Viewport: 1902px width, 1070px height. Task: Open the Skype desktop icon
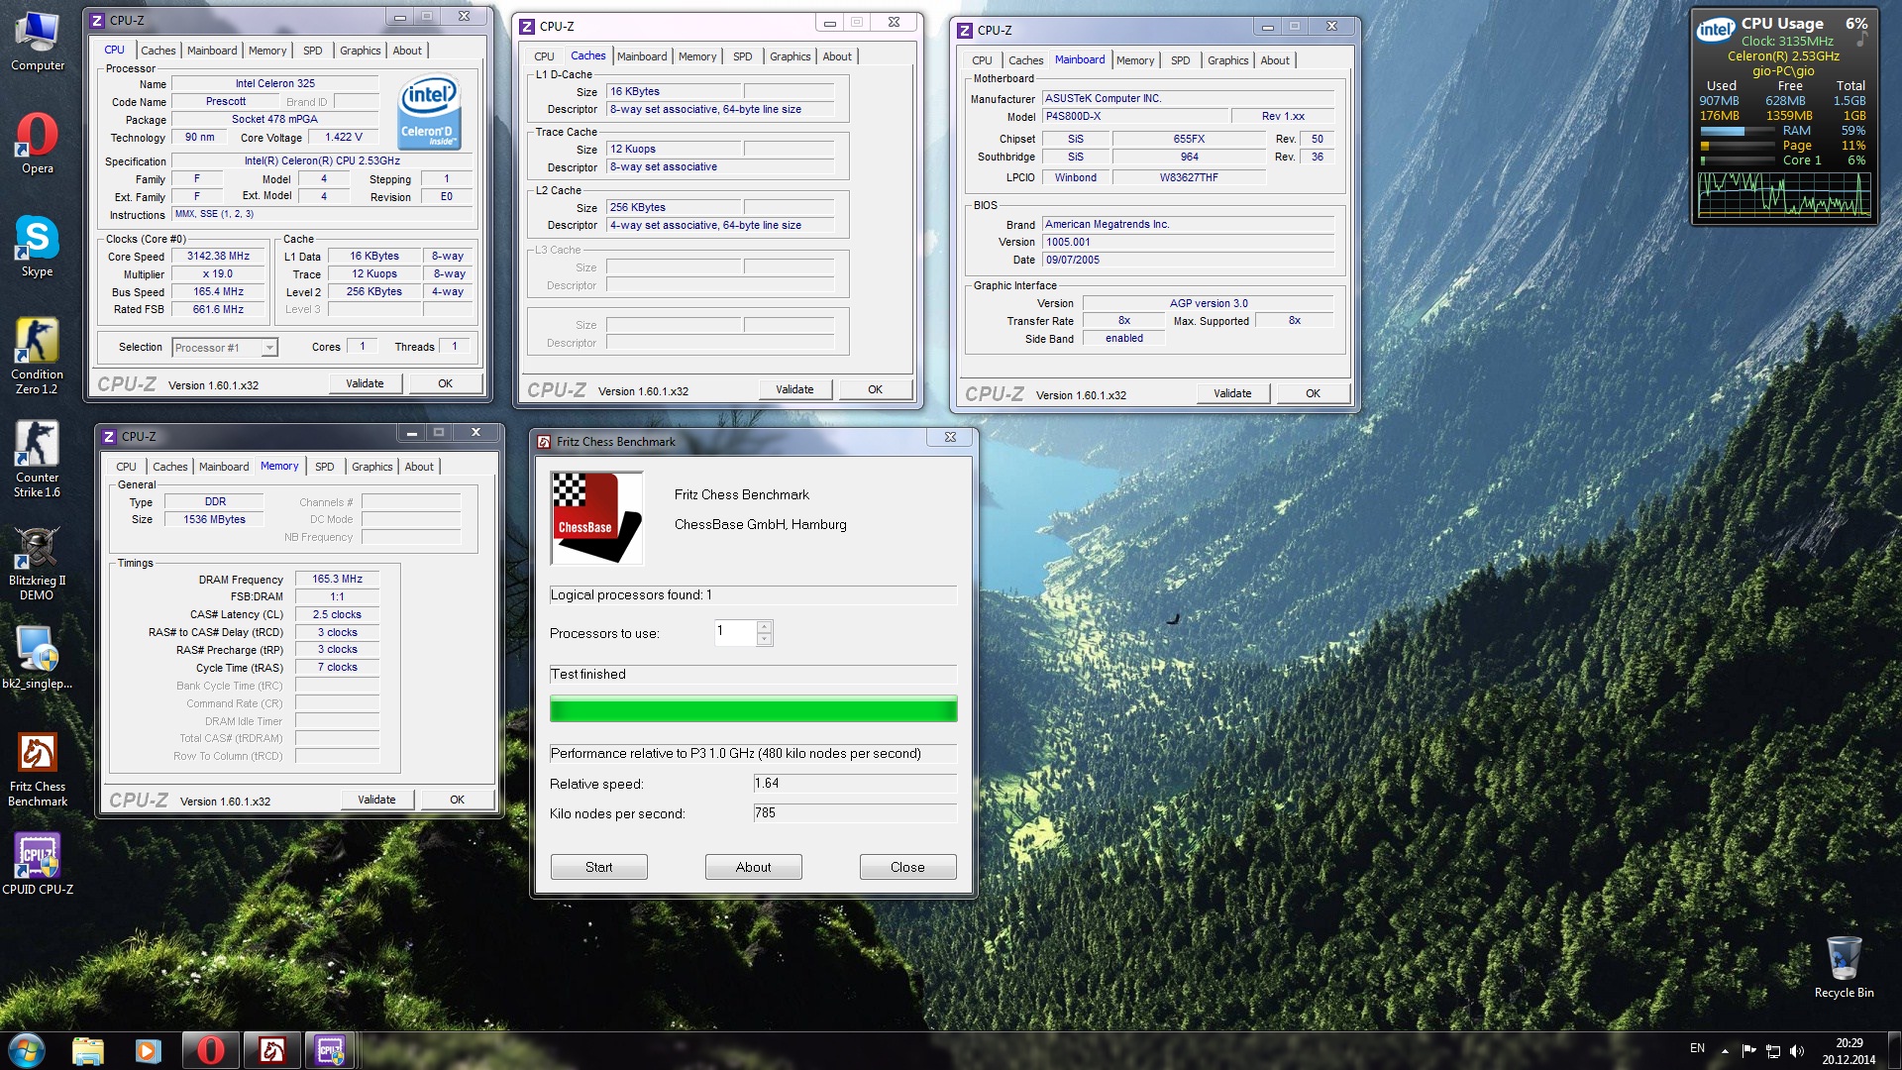[37, 239]
